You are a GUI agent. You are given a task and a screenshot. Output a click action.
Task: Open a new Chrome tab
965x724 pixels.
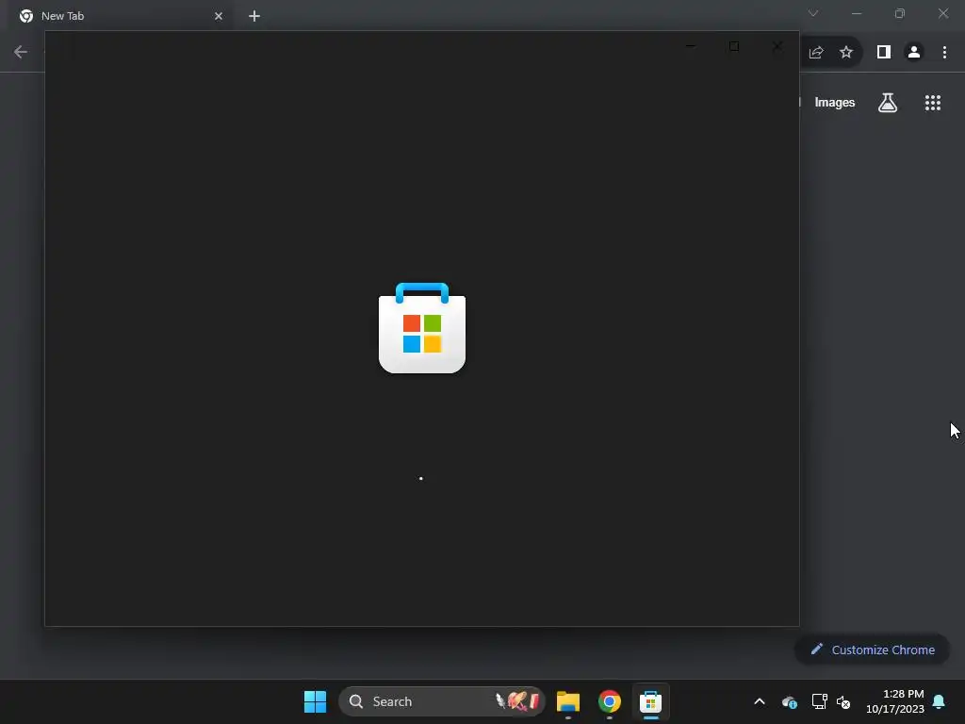254,16
